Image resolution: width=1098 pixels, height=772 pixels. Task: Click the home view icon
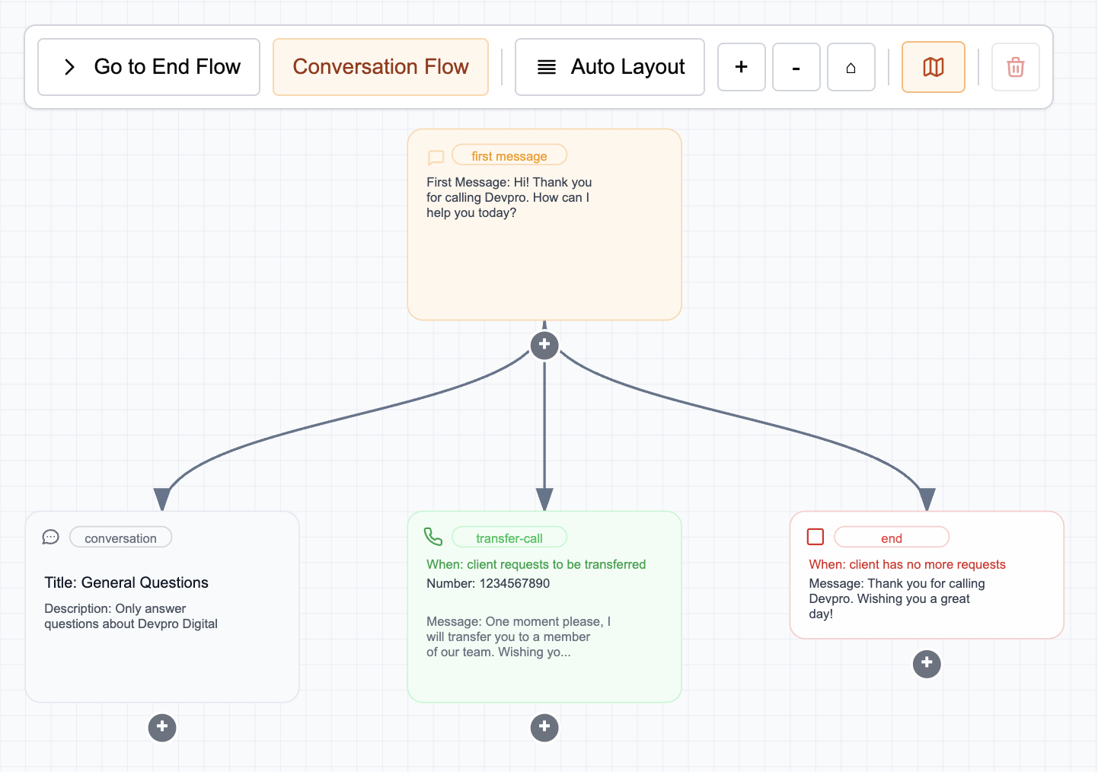(851, 67)
